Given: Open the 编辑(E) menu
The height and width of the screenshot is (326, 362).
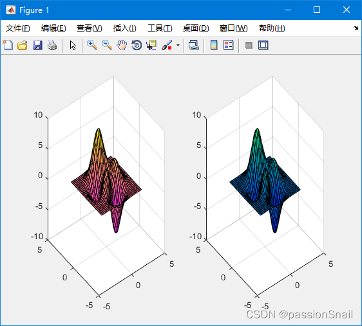Looking at the screenshot, I should click(53, 28).
